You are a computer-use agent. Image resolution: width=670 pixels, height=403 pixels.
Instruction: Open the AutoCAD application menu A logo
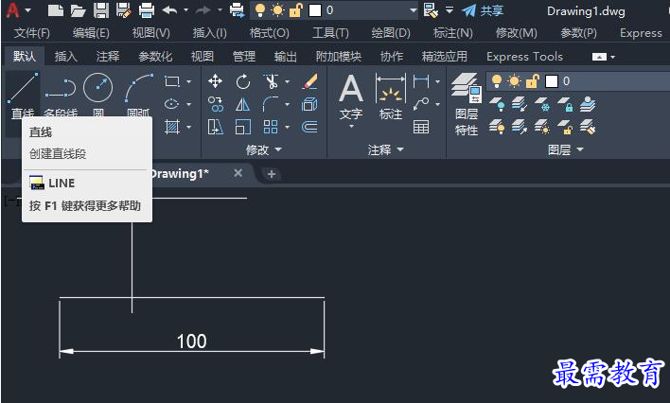click(13, 10)
